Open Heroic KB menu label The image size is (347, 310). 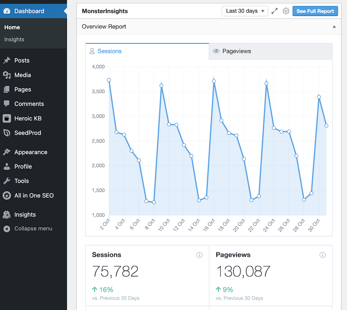(28, 119)
